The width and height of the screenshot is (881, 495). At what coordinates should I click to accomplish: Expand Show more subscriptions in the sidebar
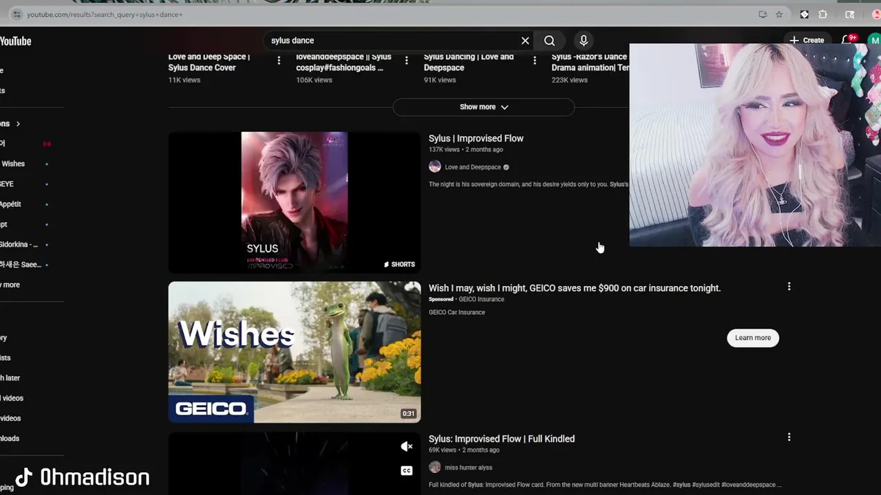(10, 285)
